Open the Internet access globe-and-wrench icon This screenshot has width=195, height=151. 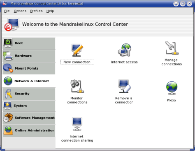coord(125,50)
